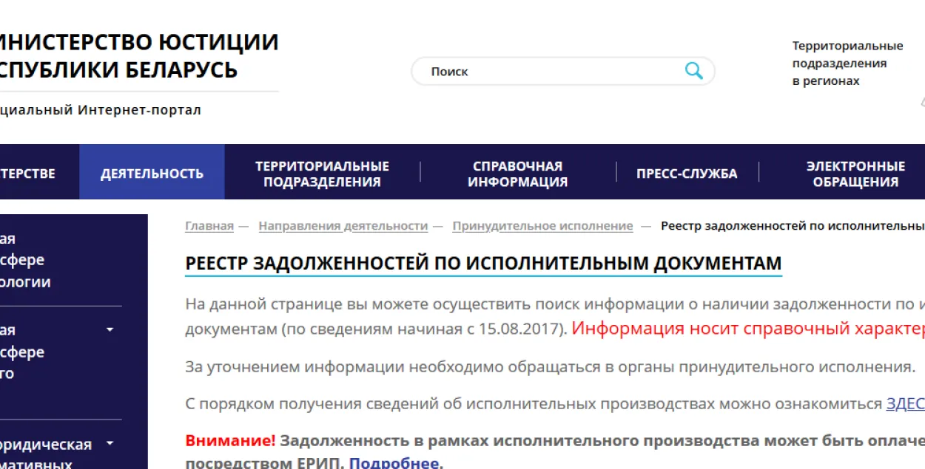Screen dimensions: 925x469
Task: Click the Подробнее link about ЕРИП
Action: 394,463
